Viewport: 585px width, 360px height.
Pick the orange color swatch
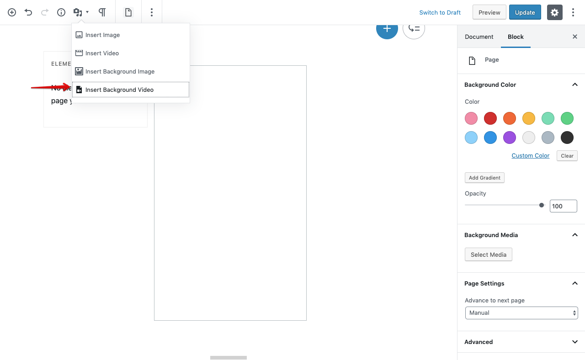[x=510, y=118]
